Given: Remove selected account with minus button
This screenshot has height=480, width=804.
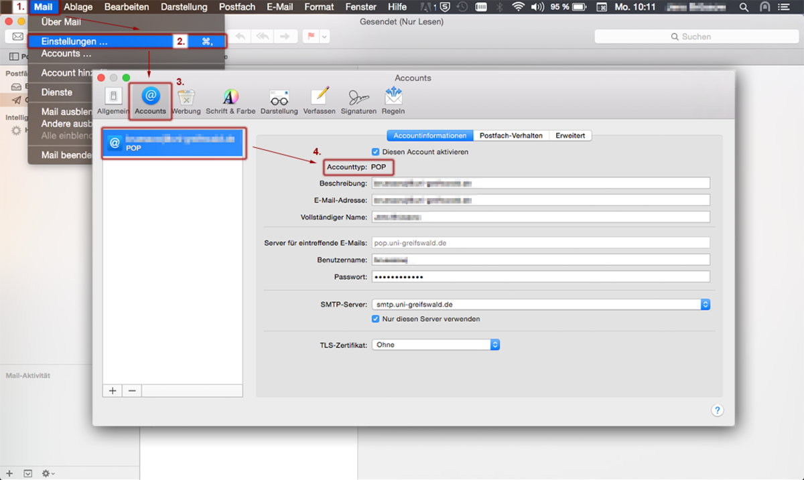Looking at the screenshot, I should click(x=132, y=390).
